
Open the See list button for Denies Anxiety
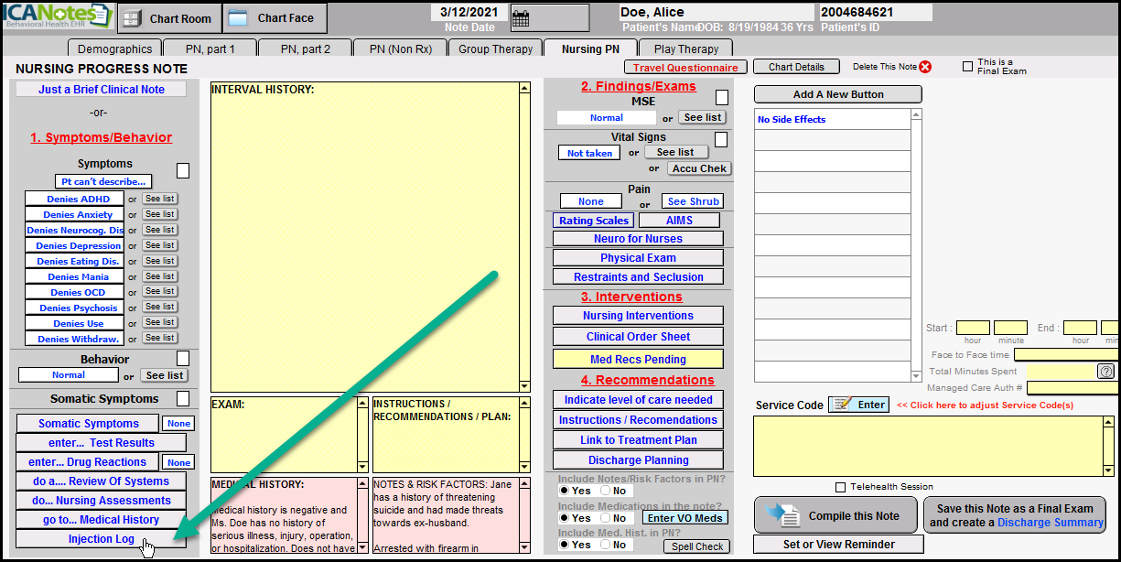[x=160, y=214]
